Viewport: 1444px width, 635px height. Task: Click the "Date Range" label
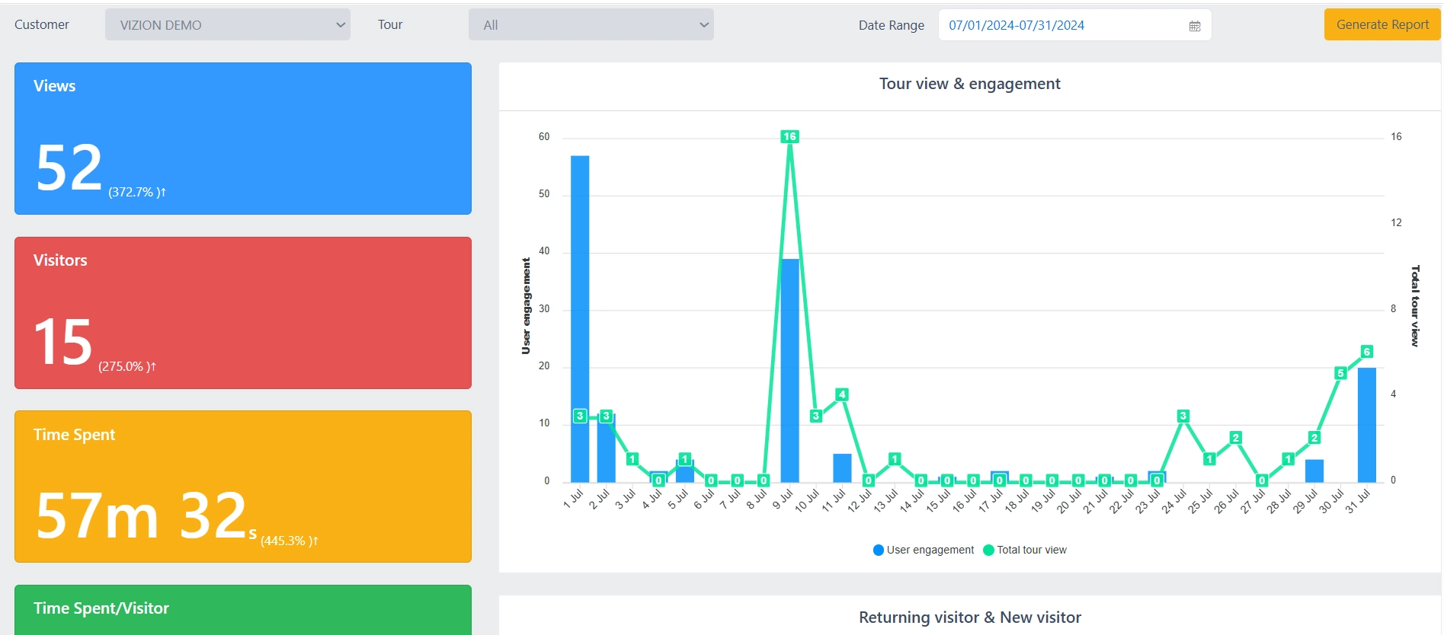(x=892, y=25)
